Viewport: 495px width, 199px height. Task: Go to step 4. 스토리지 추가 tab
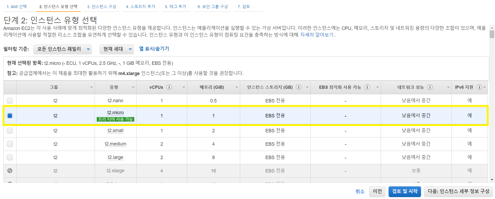(141, 7)
